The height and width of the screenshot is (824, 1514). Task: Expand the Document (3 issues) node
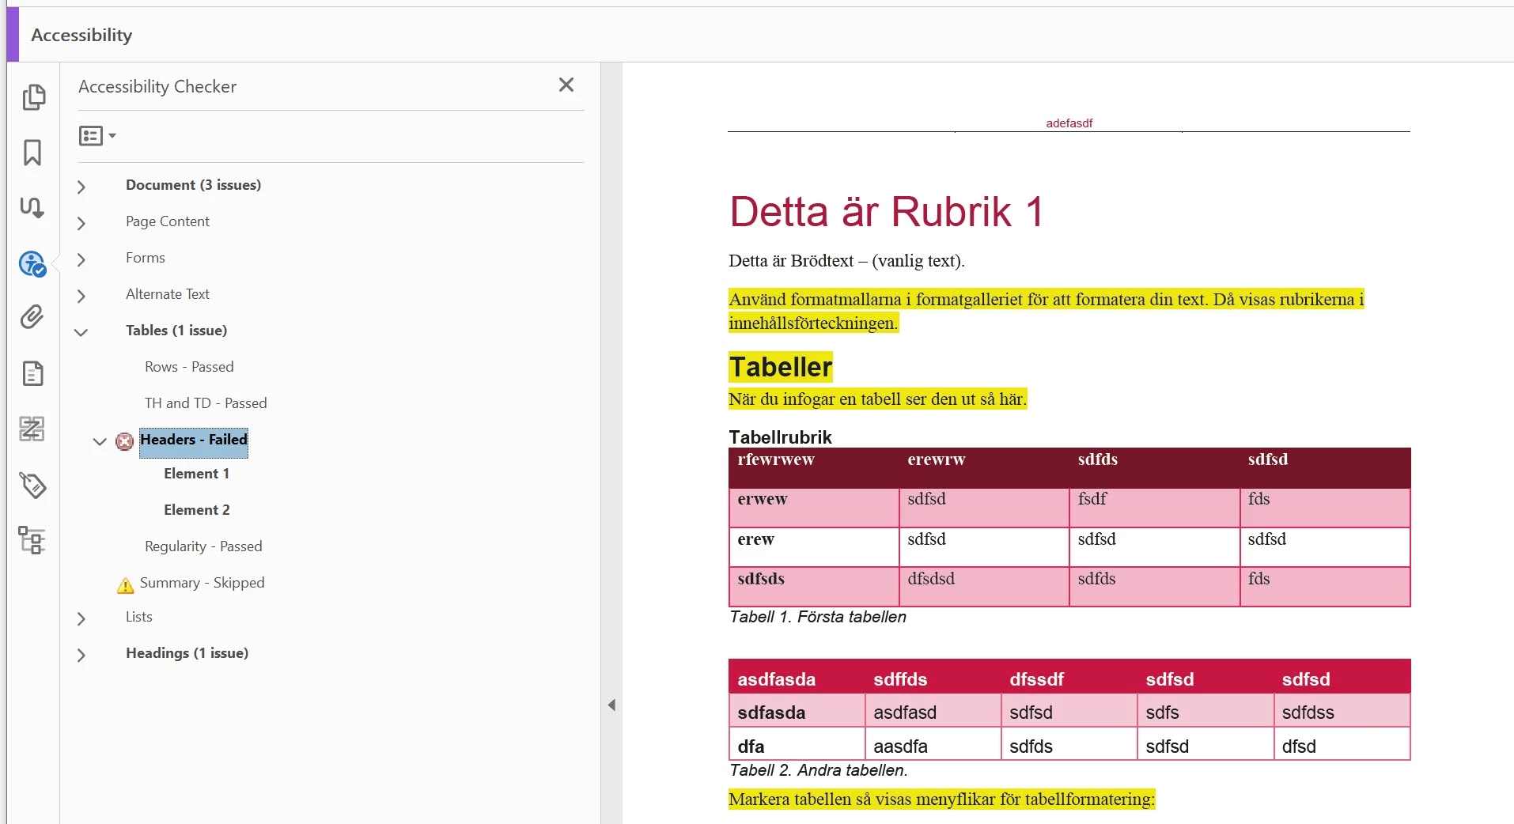point(81,187)
